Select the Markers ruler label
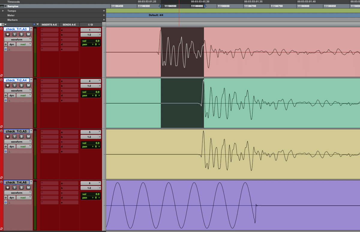 13,20
